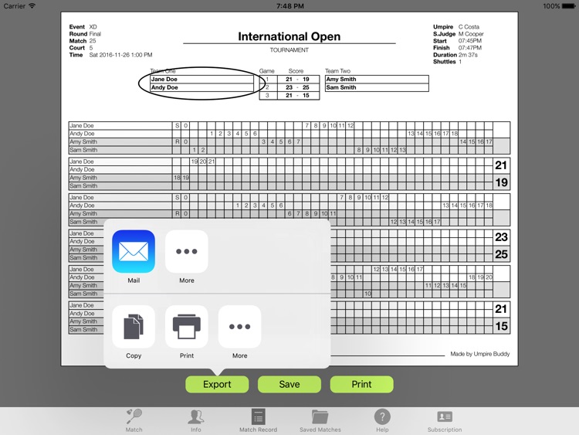Tap the large 25 game total

pos(501,254)
